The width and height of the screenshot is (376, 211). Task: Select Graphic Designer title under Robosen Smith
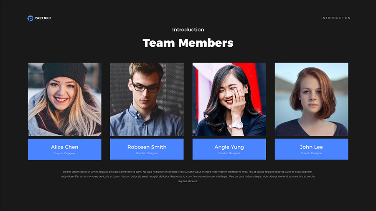point(147,153)
